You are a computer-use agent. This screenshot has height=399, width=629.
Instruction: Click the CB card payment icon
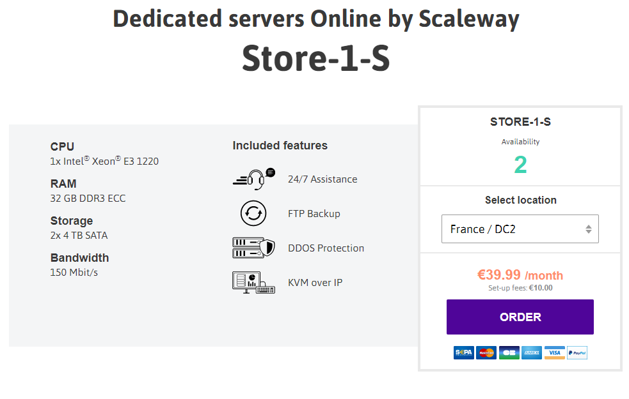coord(509,352)
